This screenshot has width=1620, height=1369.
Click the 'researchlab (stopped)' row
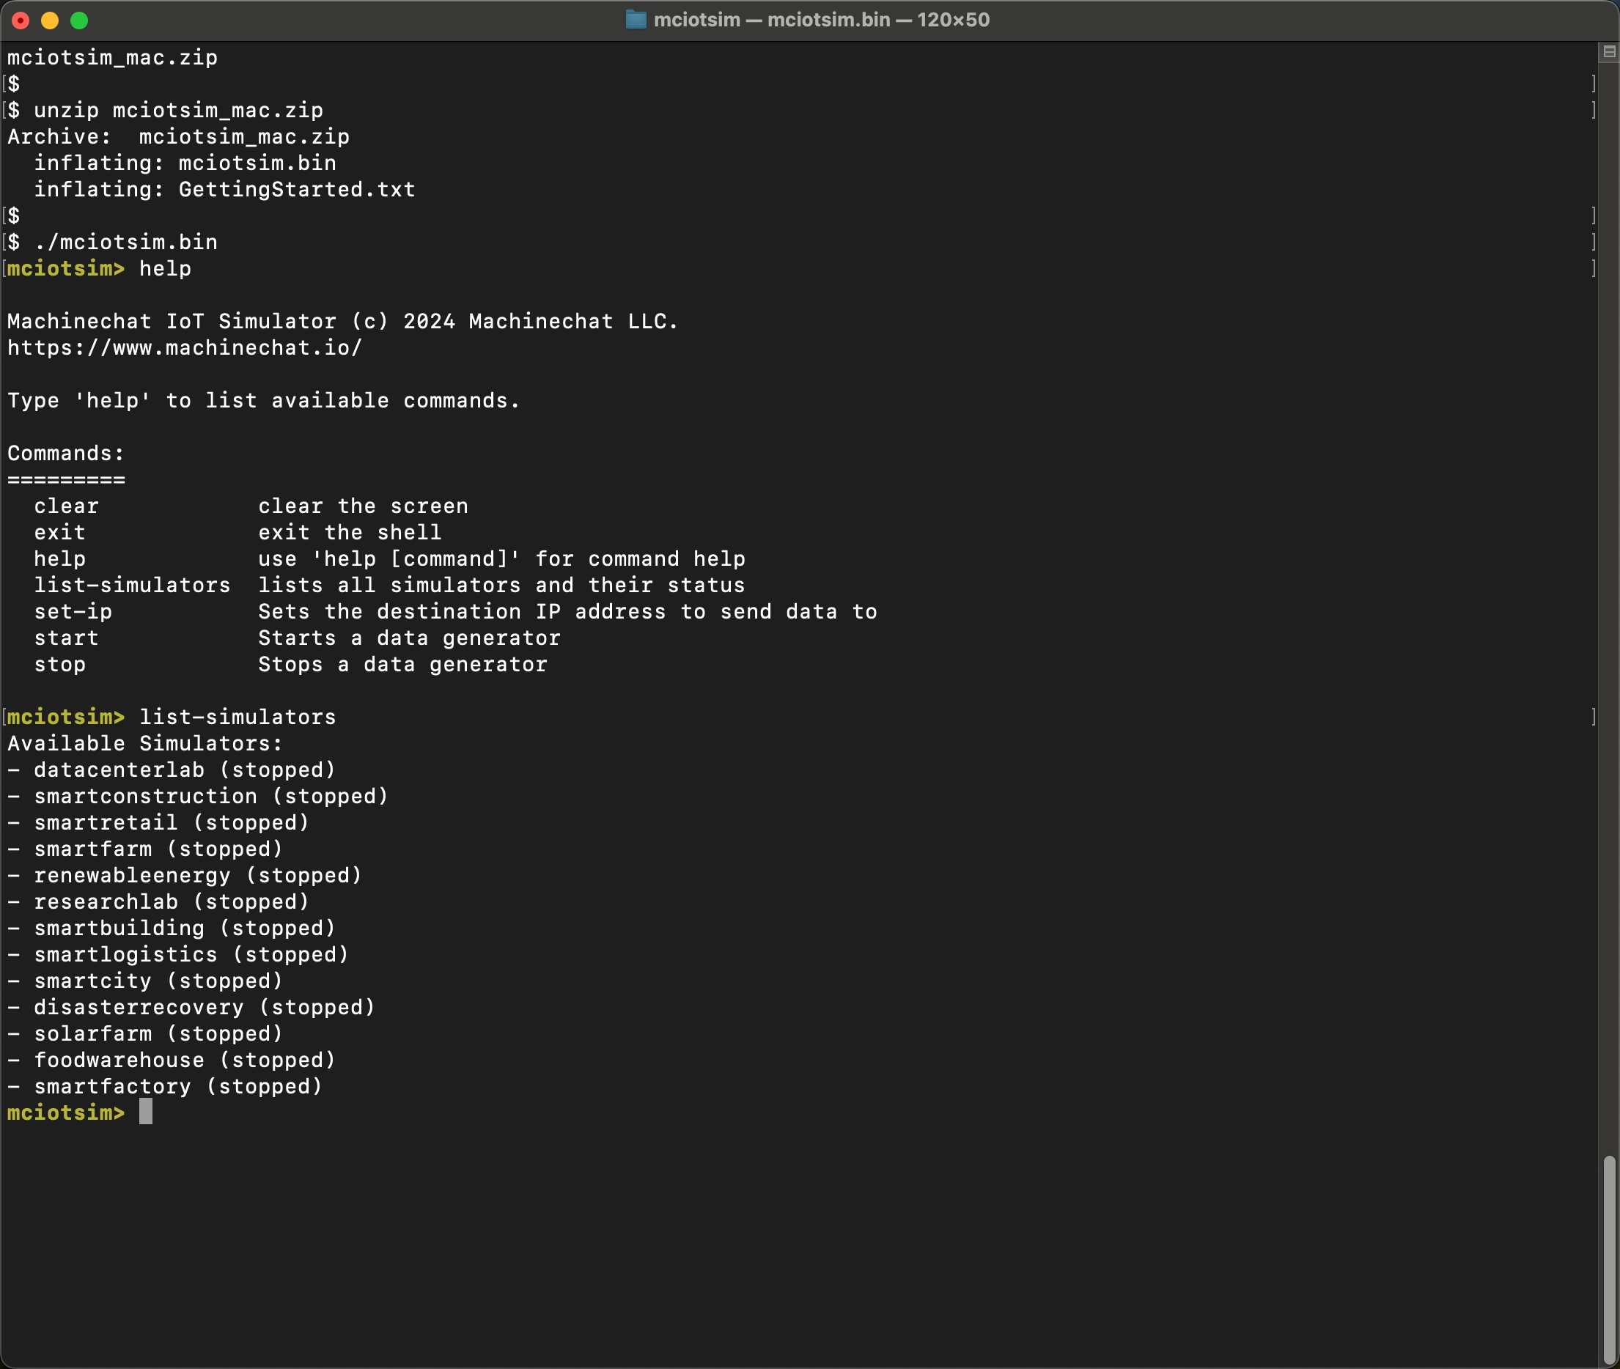tap(158, 902)
